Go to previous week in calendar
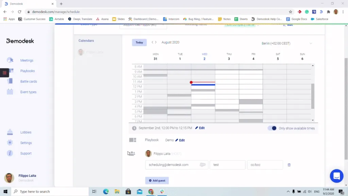The image size is (348, 196). coord(153,42)
